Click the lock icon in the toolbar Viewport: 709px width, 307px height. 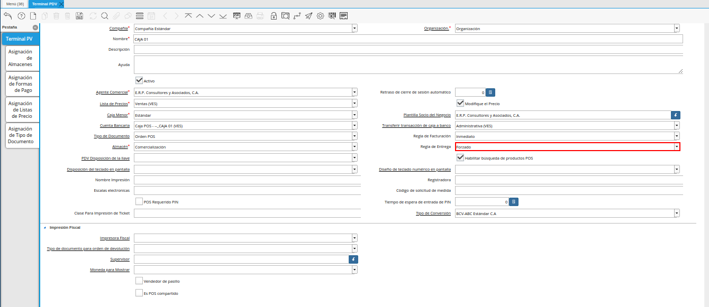274,16
